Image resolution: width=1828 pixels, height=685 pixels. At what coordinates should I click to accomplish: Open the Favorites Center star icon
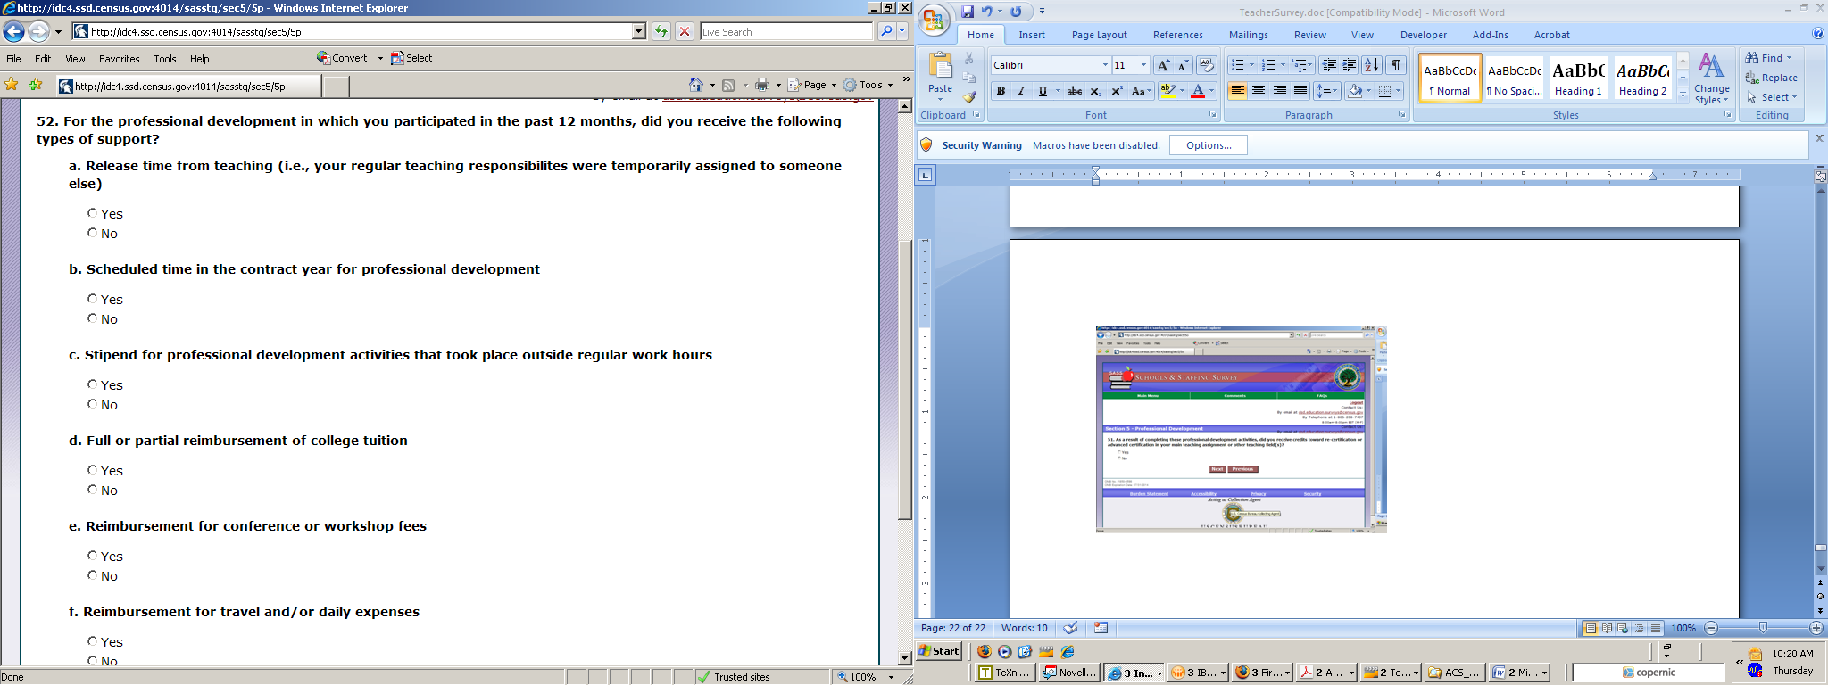point(12,85)
